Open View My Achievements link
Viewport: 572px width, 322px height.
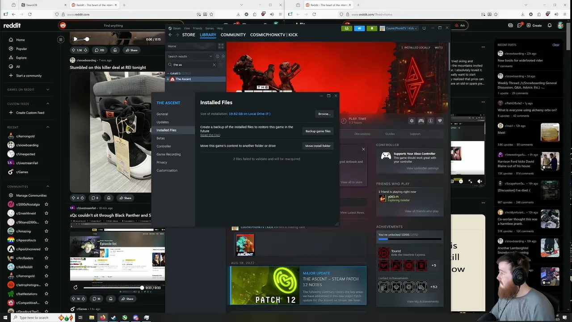pos(422,301)
